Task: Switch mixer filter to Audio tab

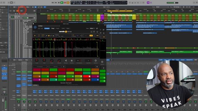Action: [x=161, y=60]
